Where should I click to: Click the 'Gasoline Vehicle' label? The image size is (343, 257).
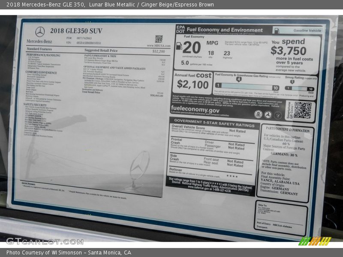click(307, 30)
